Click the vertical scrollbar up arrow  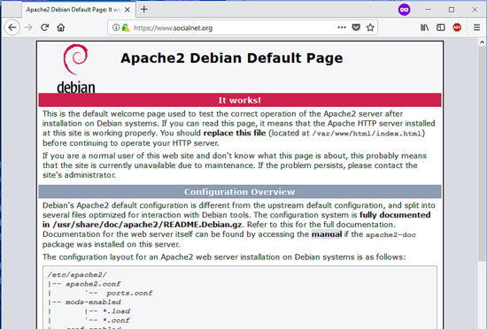[x=482, y=42]
